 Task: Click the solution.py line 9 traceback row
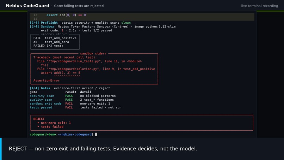pyautogui.click(x=96, y=69)
